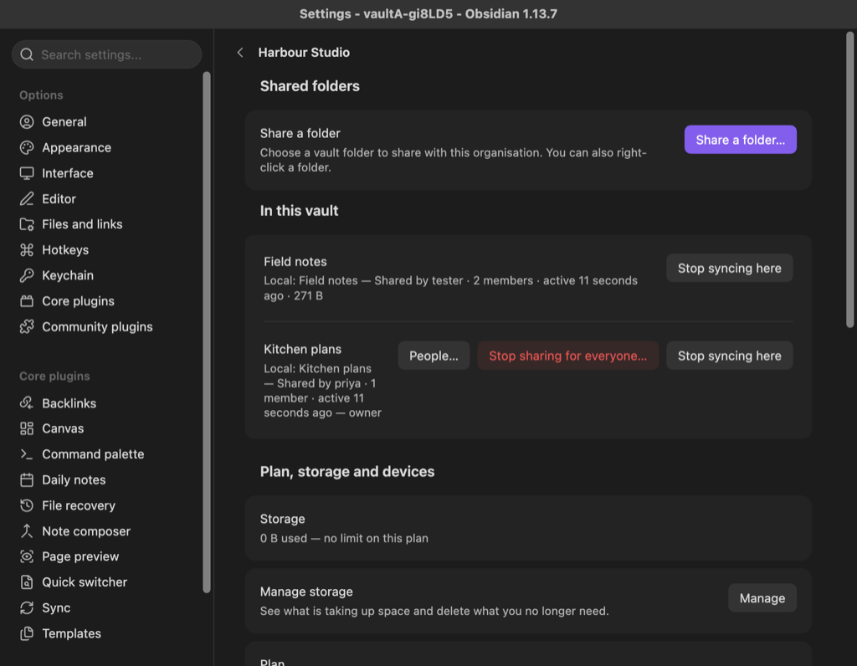Viewport: 857px width, 666px height.
Task: Click the Keychain key icon
Action: tap(27, 275)
